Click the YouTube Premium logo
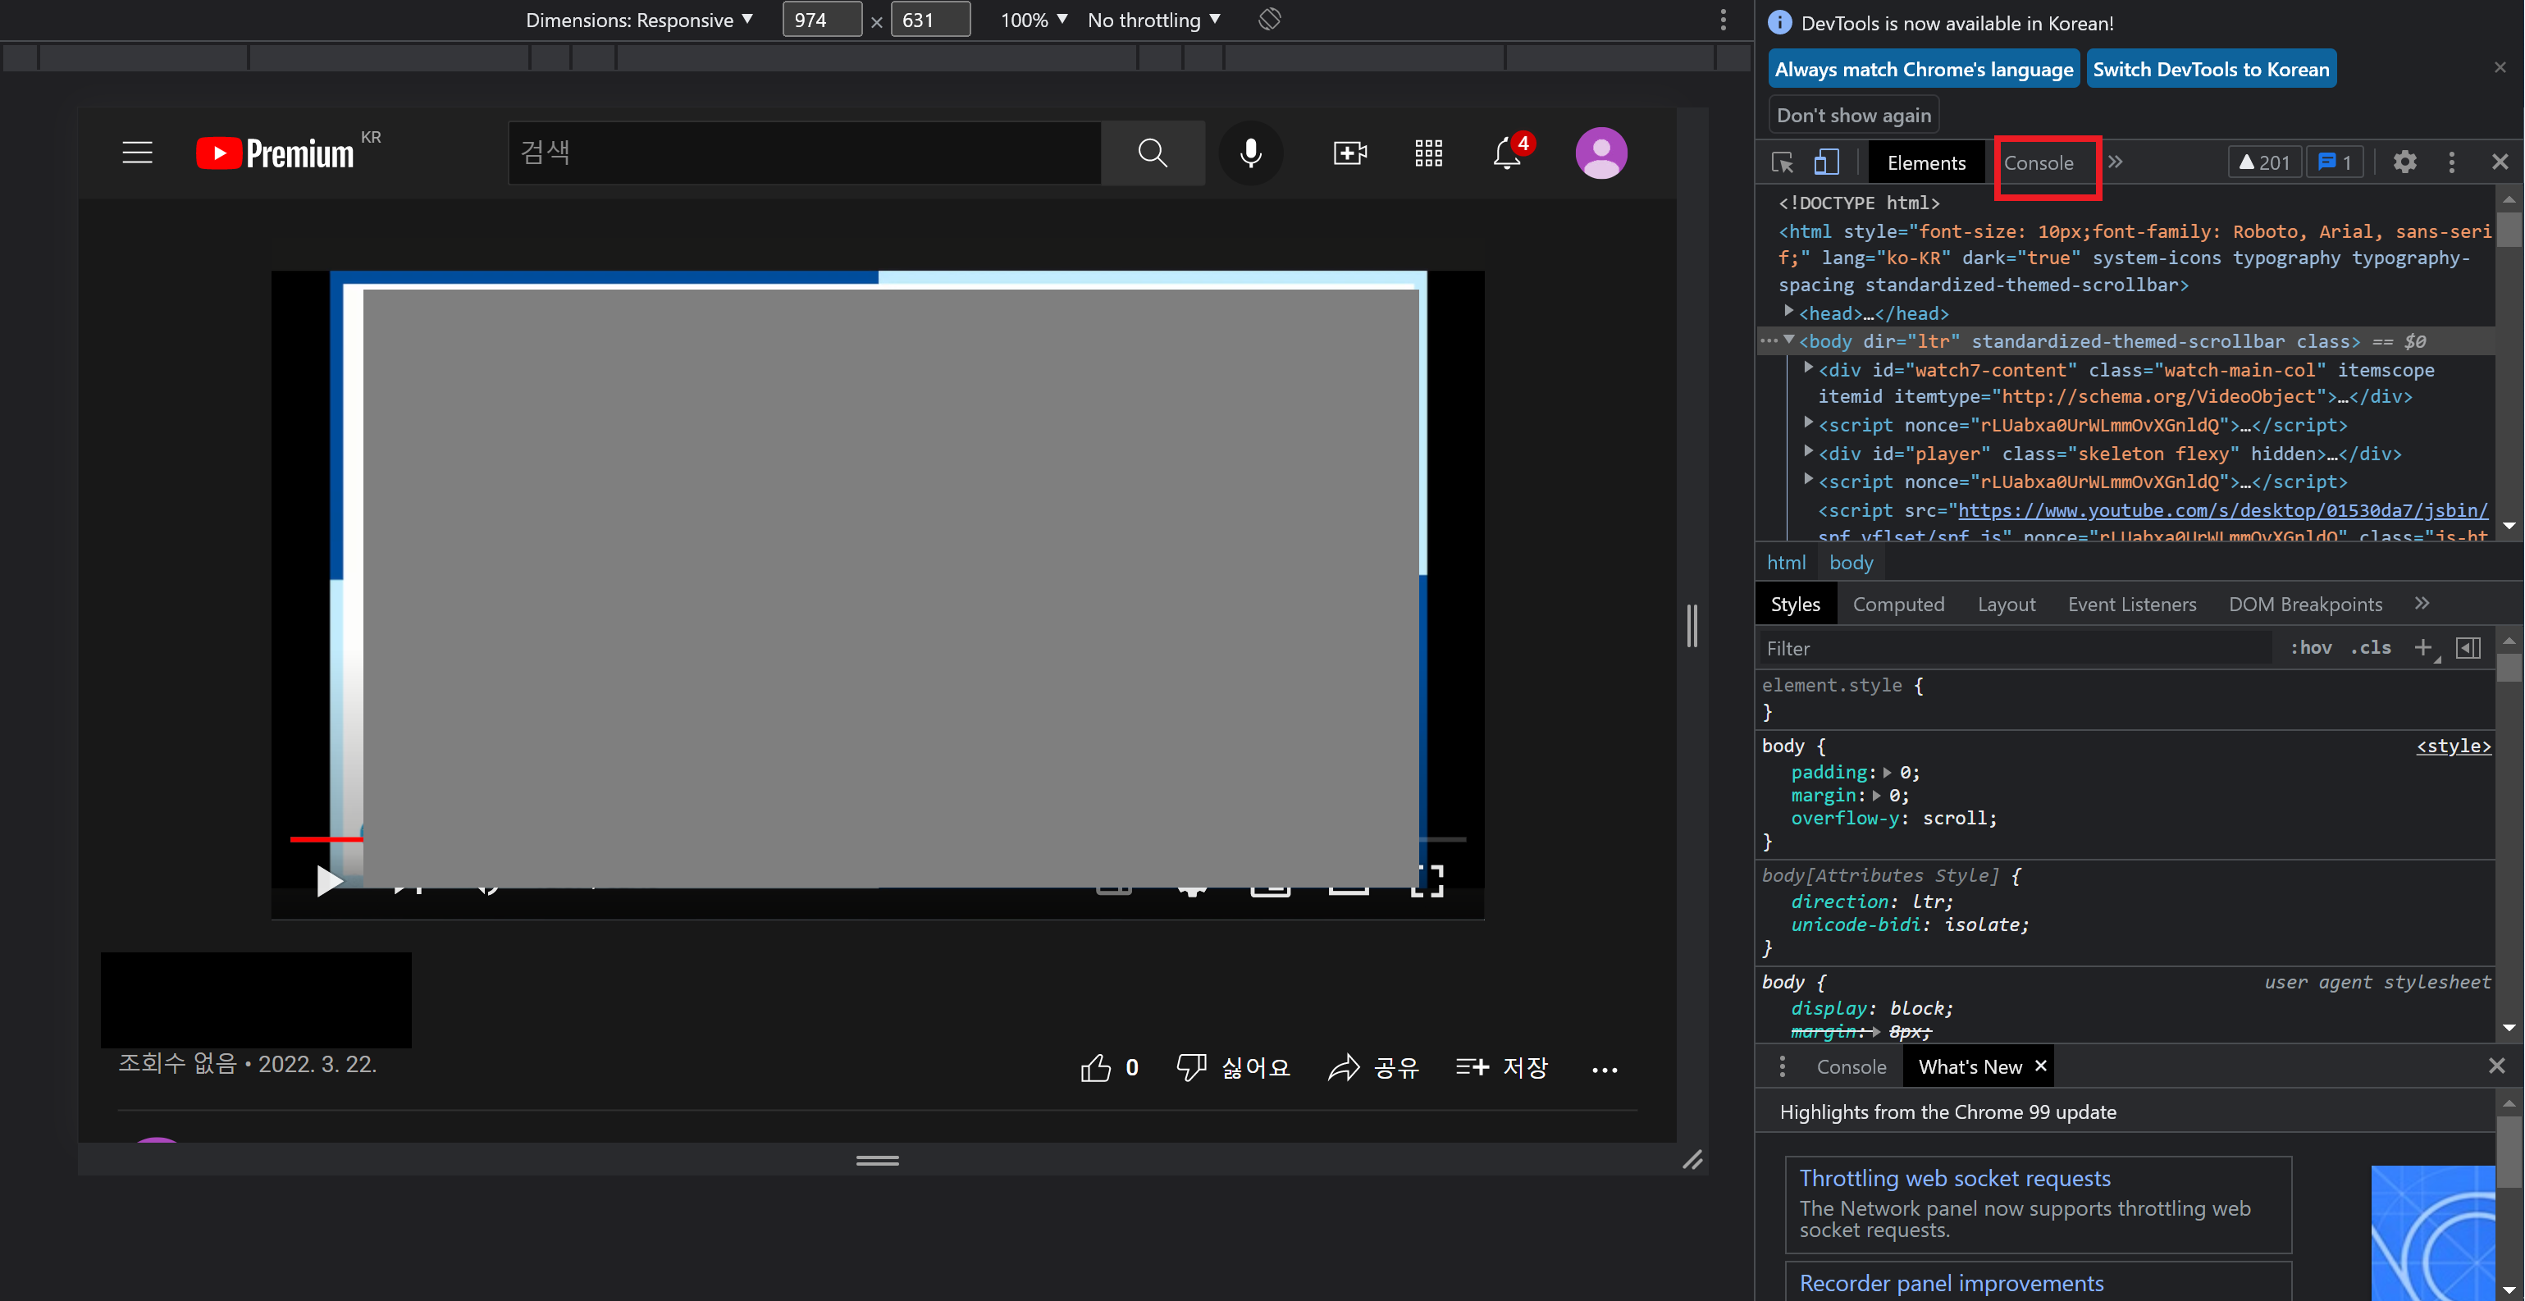Screen dimensions: 2525x1301 point(276,153)
